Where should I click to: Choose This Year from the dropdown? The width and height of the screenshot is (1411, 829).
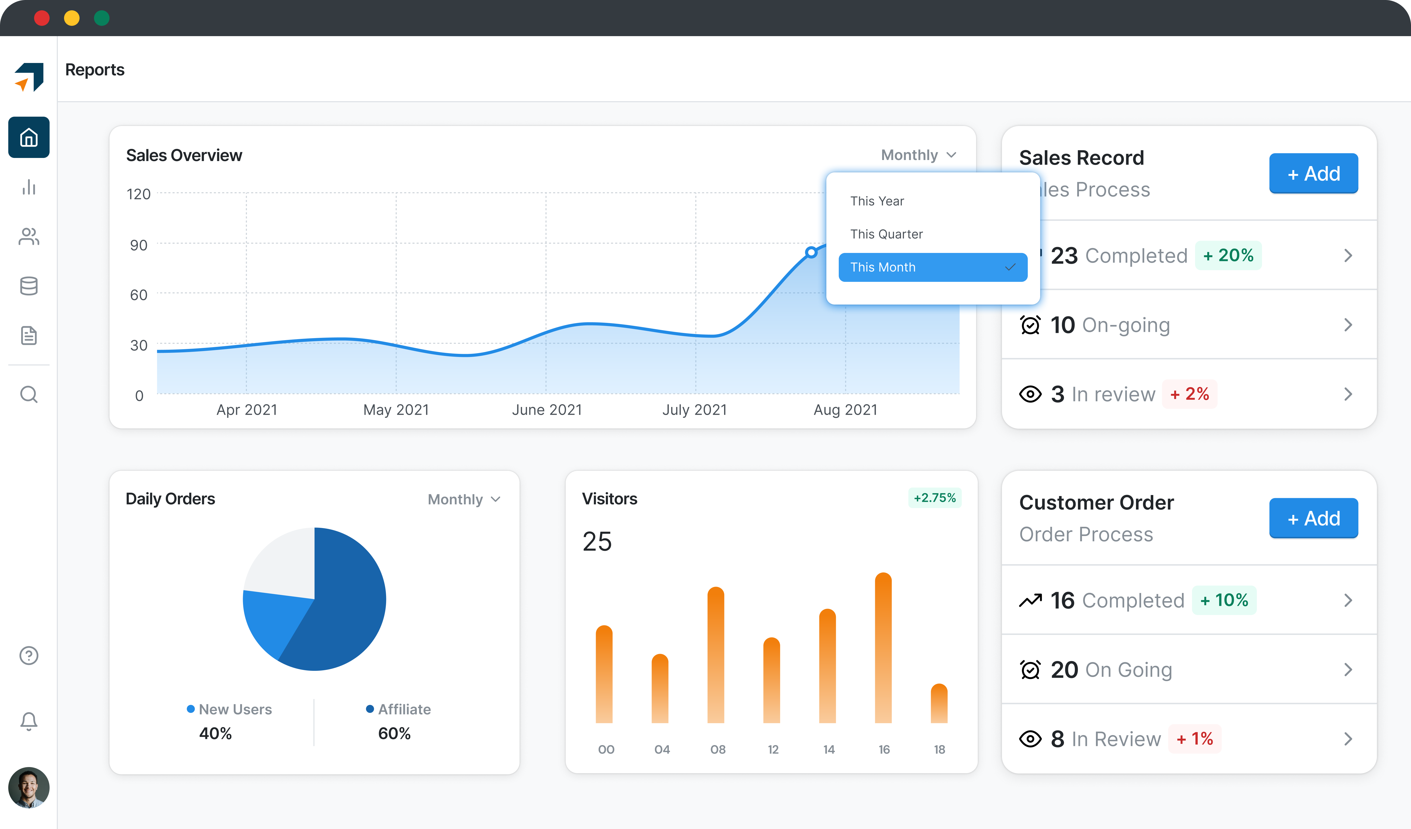(x=877, y=201)
